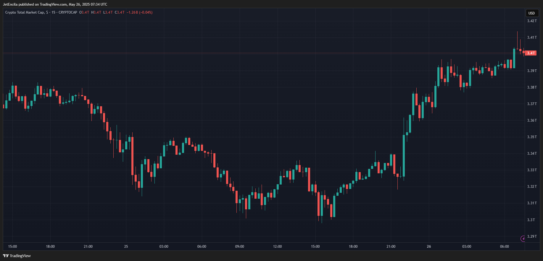This screenshot has height=261, width=543.
Task: Click the high value H3.4T in the legend
Action: pos(96,12)
